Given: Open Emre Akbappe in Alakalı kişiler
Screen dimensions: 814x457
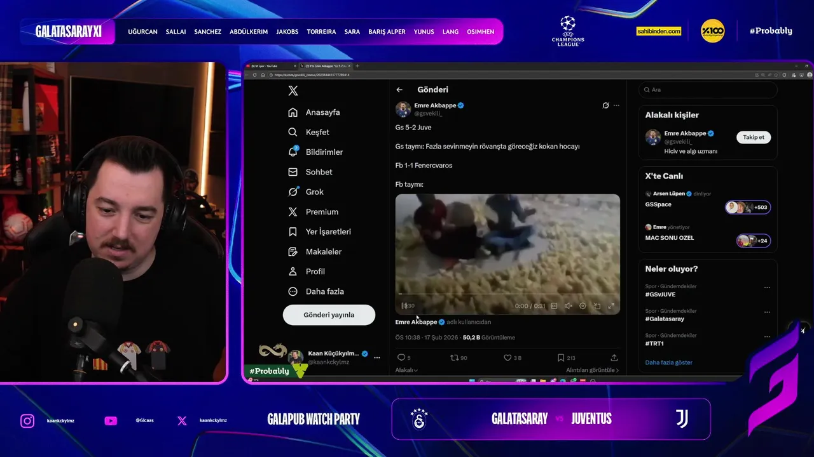Looking at the screenshot, I should [x=689, y=134].
